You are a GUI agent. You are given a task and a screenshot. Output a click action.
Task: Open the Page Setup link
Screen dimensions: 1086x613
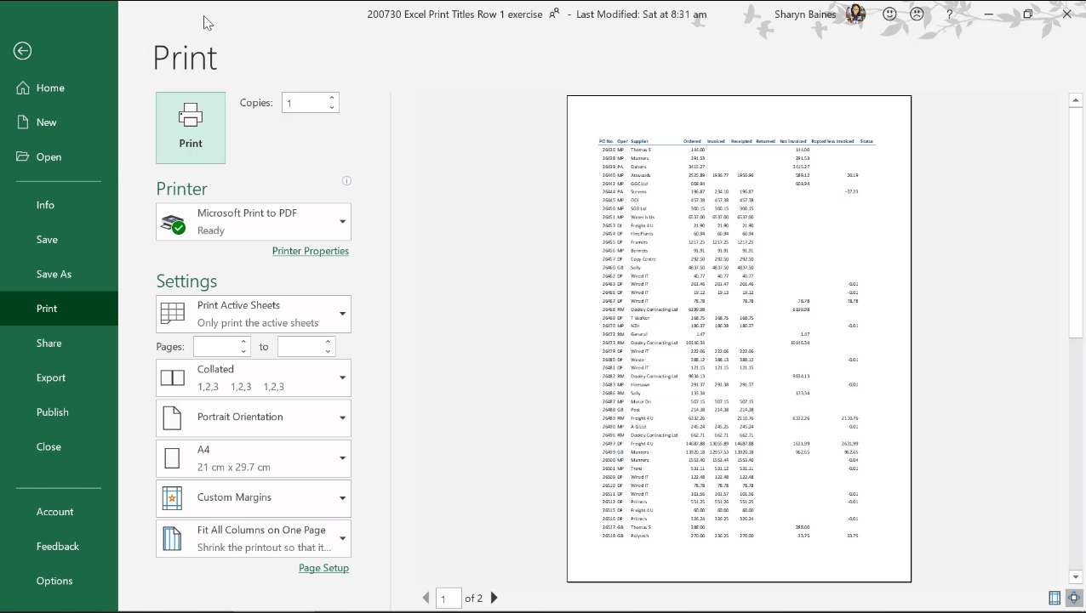click(323, 568)
